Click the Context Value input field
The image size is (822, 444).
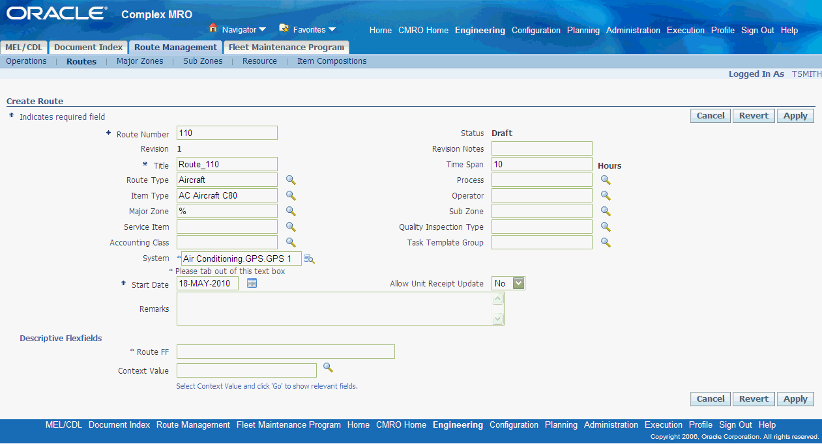pyautogui.click(x=246, y=370)
